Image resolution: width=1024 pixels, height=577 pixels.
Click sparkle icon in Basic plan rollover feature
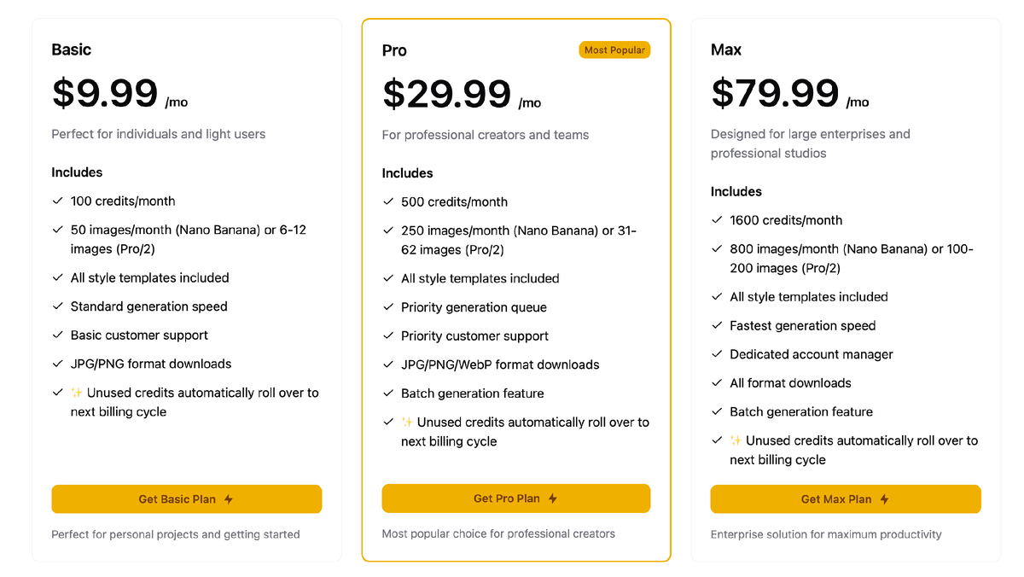tap(77, 393)
